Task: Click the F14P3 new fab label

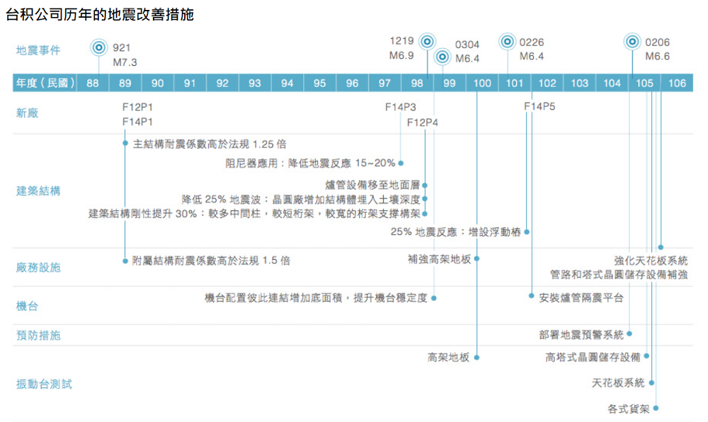Action: [x=401, y=107]
